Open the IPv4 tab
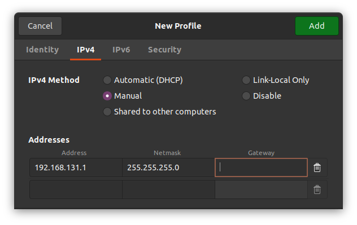The height and width of the screenshot is (225, 357). pos(86,50)
